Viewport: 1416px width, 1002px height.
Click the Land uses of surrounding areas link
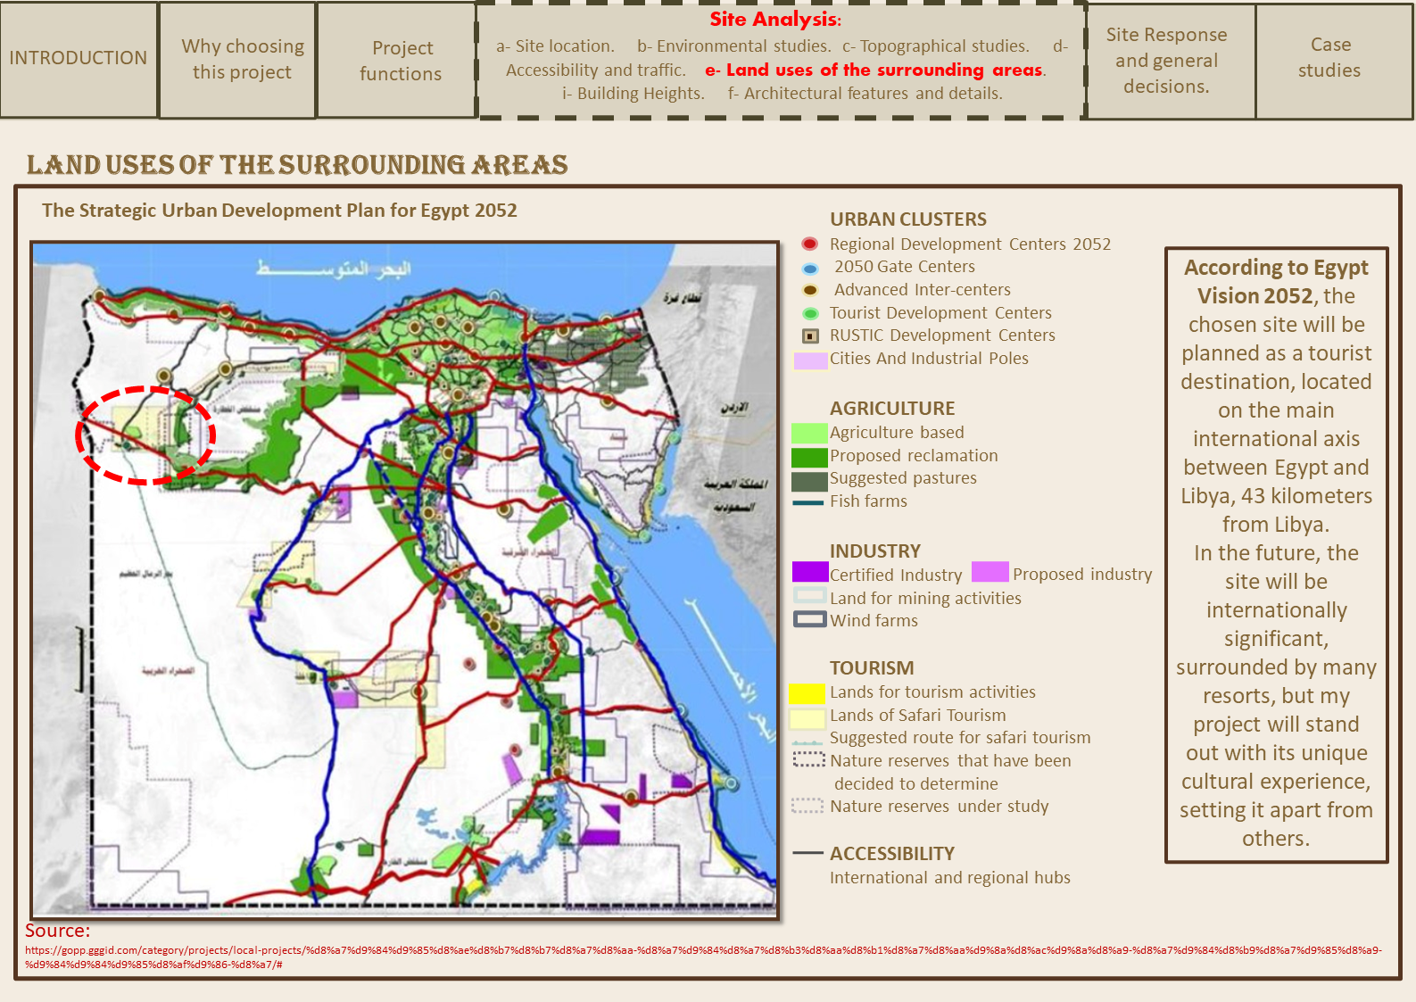pos(874,70)
